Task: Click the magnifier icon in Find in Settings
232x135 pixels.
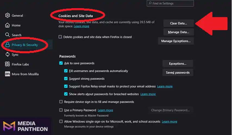Action: 150,3
